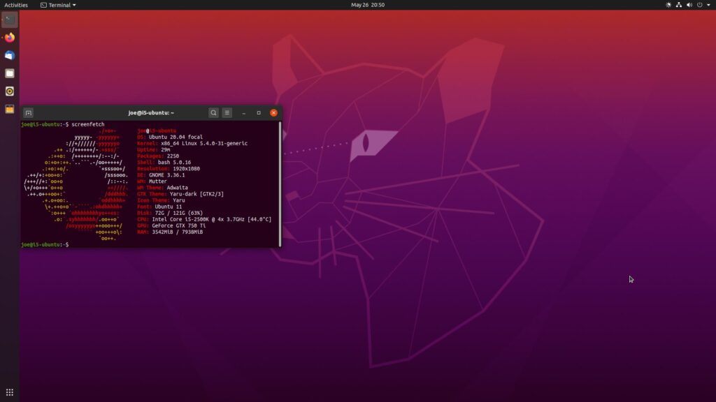Viewport: 716px width, 402px height.
Task: Open the orange archive app in the dock
Action: pyautogui.click(x=10, y=109)
